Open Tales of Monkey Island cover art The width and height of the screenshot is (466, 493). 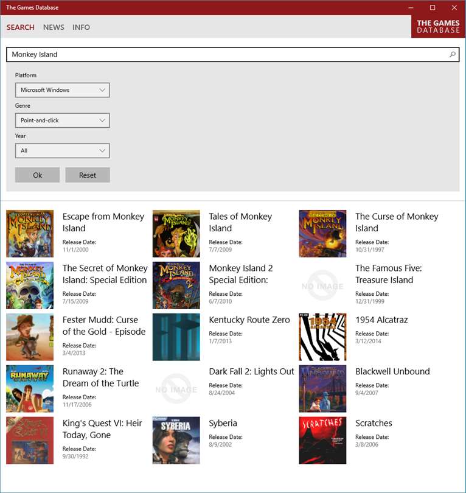tap(176, 234)
